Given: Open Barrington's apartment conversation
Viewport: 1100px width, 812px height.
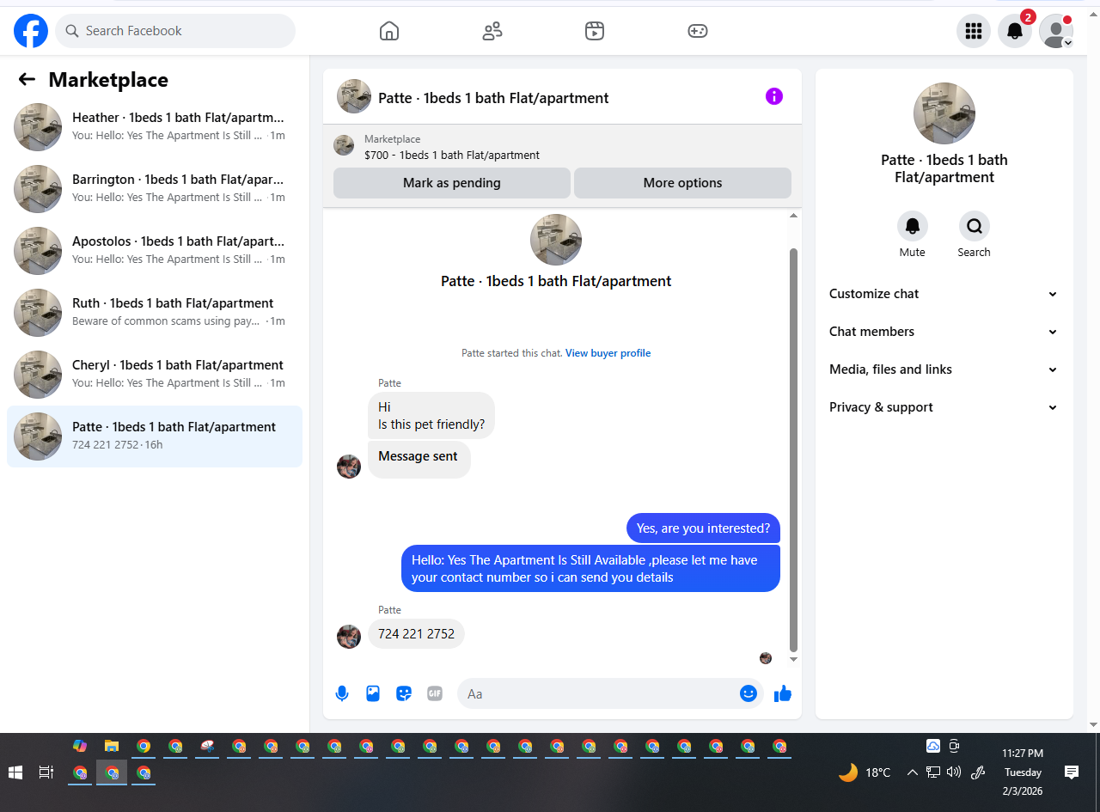Looking at the screenshot, I should click(155, 189).
